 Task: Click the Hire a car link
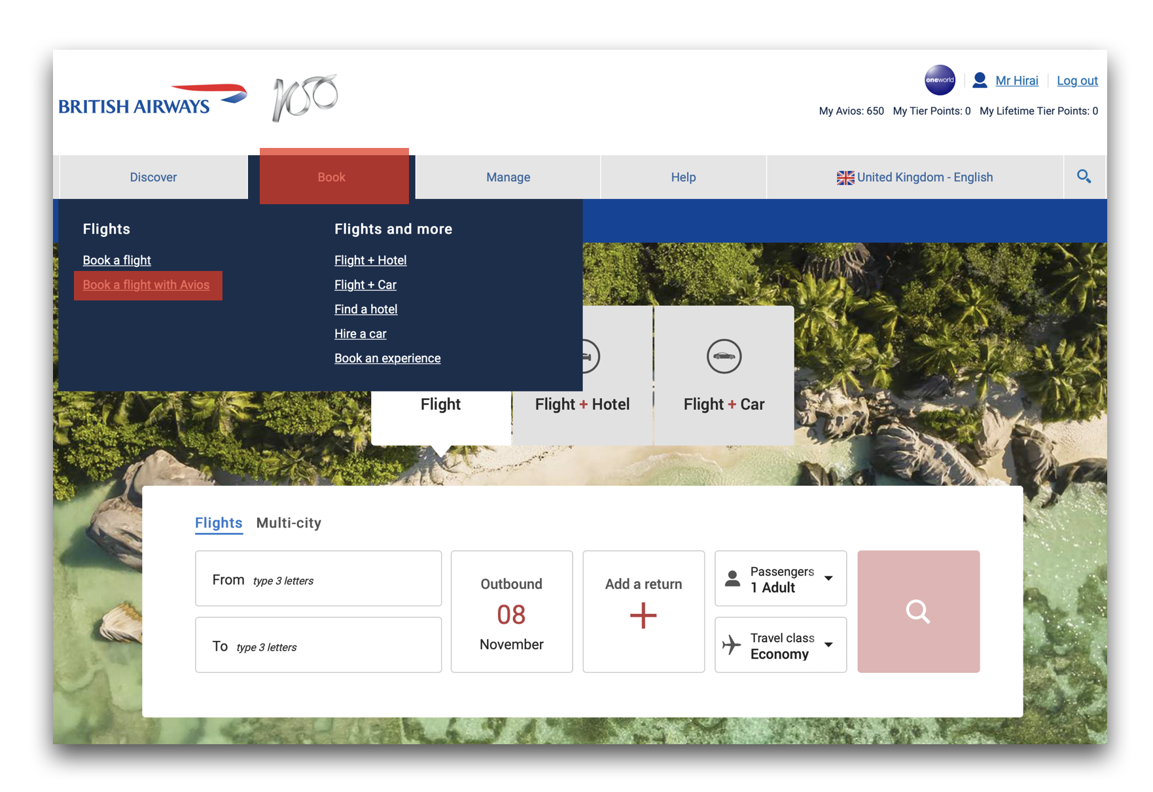coord(360,334)
